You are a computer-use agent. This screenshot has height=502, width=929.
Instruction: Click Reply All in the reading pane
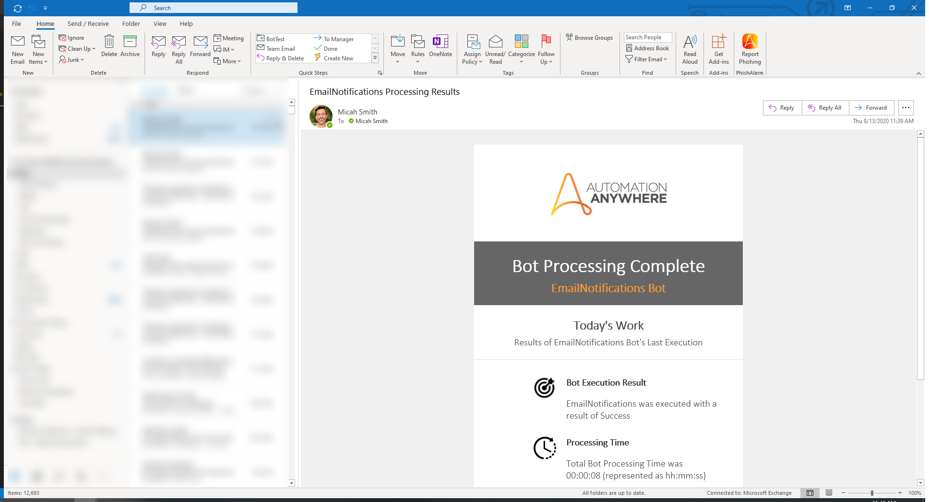tap(825, 108)
